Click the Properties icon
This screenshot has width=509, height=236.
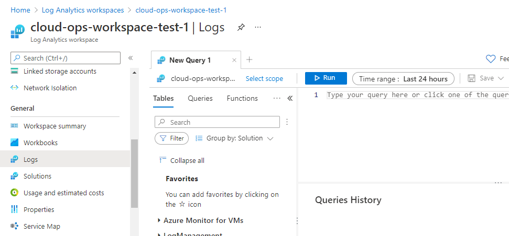[14, 209]
